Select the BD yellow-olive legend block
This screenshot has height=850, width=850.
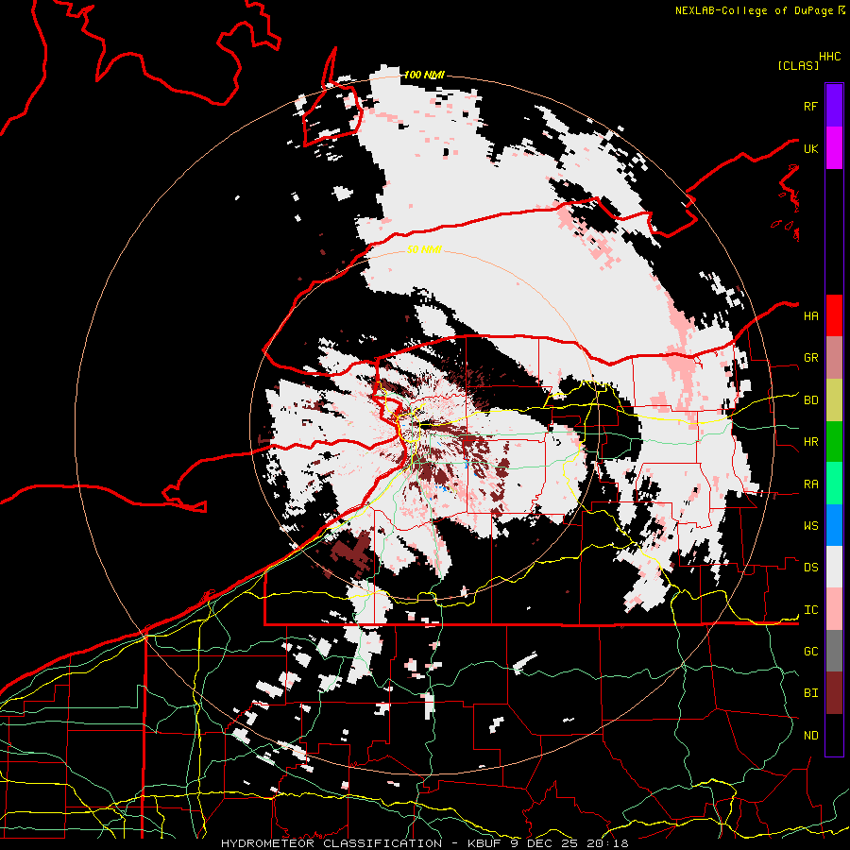click(834, 399)
